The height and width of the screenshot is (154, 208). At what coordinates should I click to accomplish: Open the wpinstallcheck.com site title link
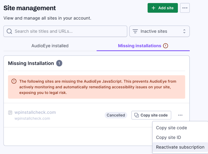35,112
